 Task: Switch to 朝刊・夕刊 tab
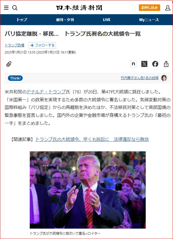(x=65, y=20)
